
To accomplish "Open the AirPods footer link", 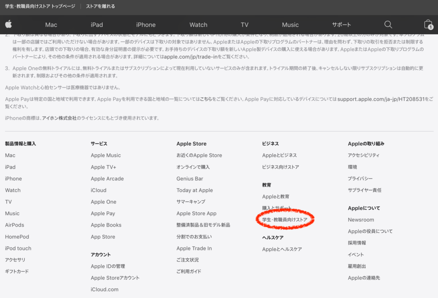I will (15, 225).
